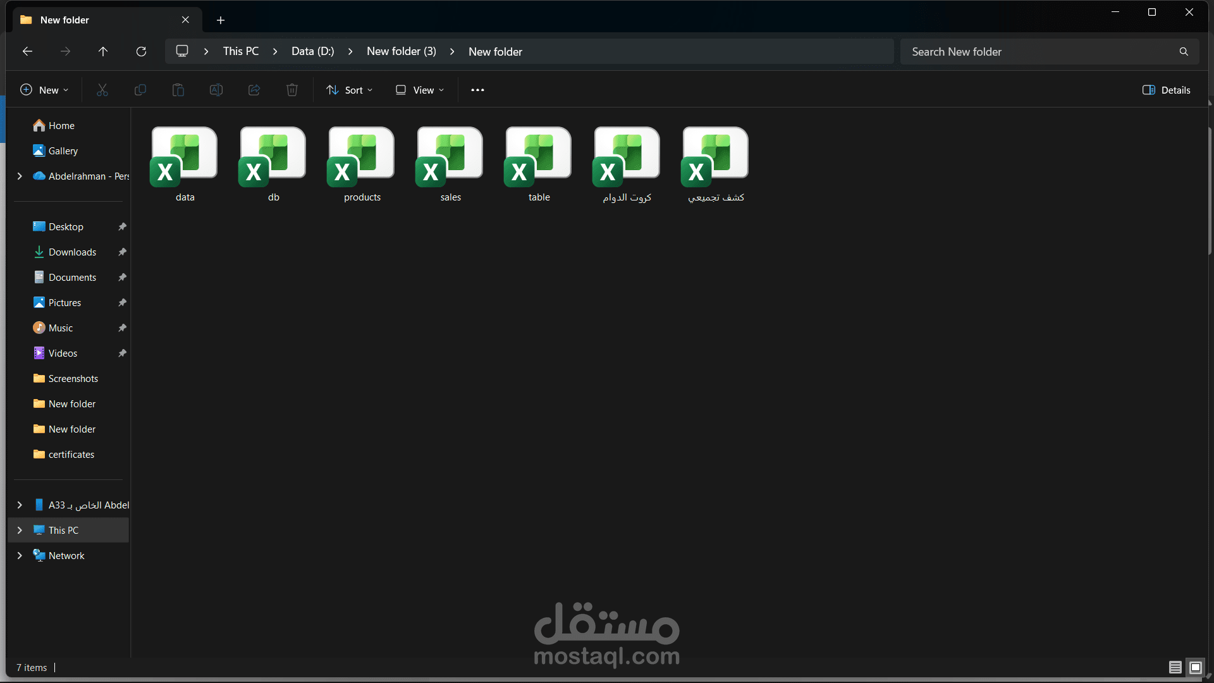Open chevron after Data (D:) in breadcrumb
The image size is (1214, 683).
(x=350, y=51)
